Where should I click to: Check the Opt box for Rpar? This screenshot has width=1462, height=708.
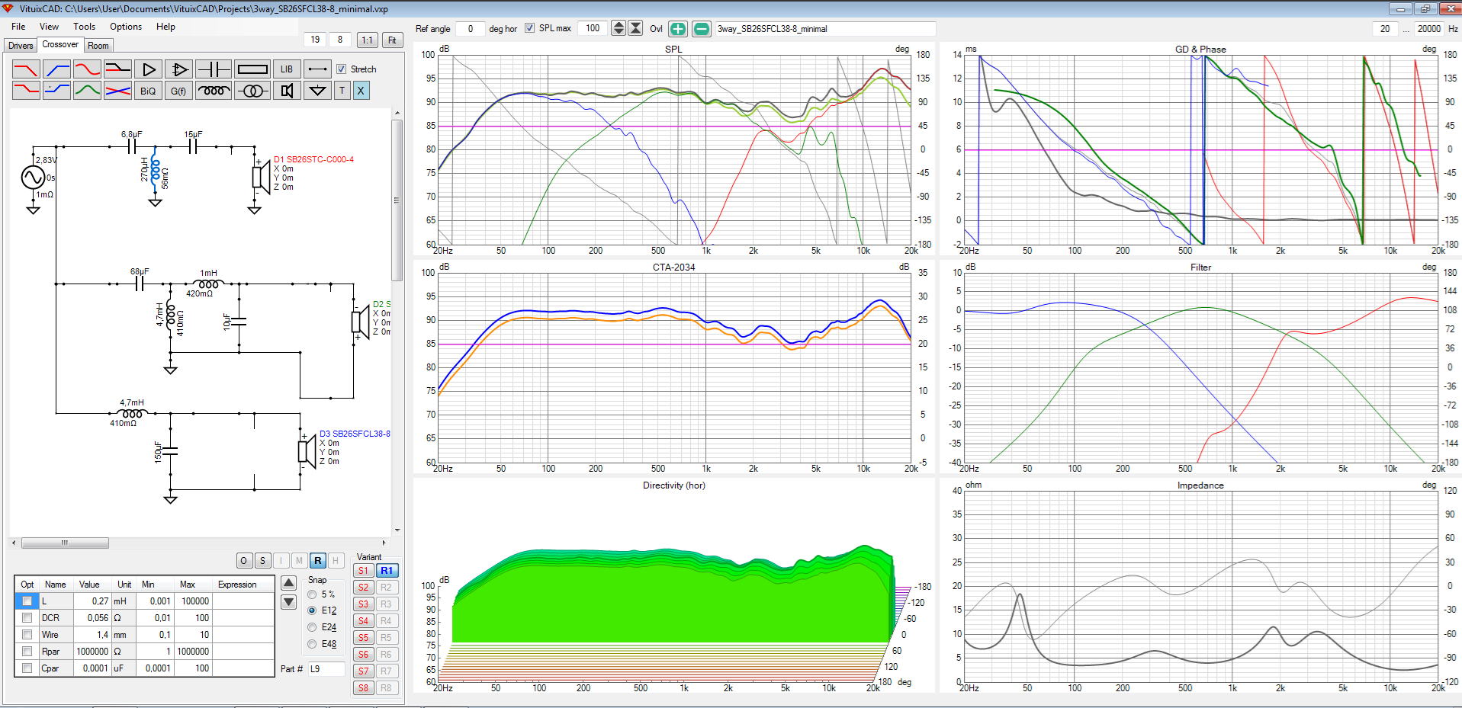click(27, 652)
